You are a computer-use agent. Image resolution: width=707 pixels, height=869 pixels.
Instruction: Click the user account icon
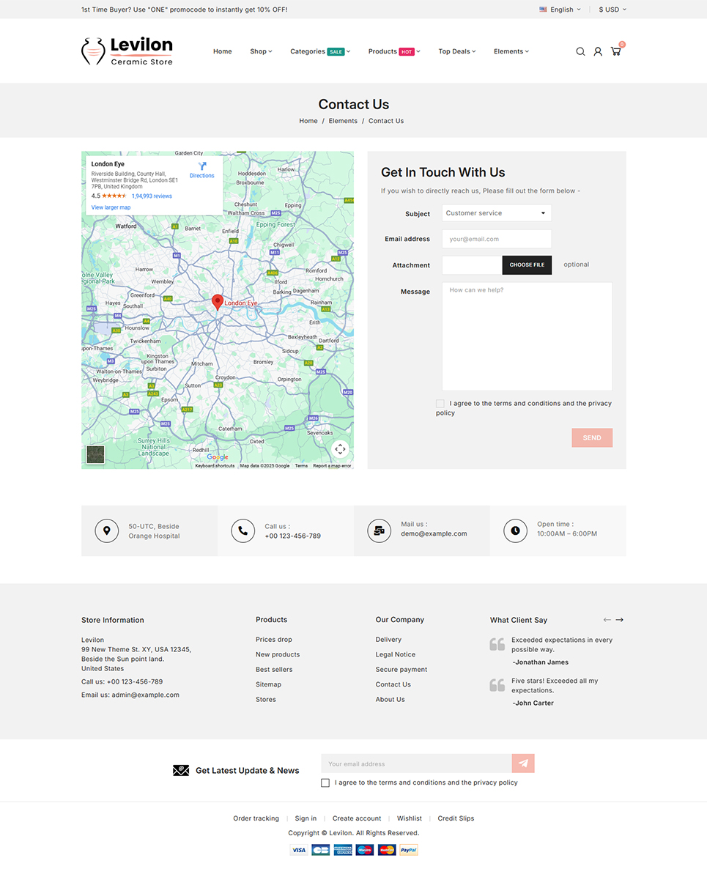598,51
